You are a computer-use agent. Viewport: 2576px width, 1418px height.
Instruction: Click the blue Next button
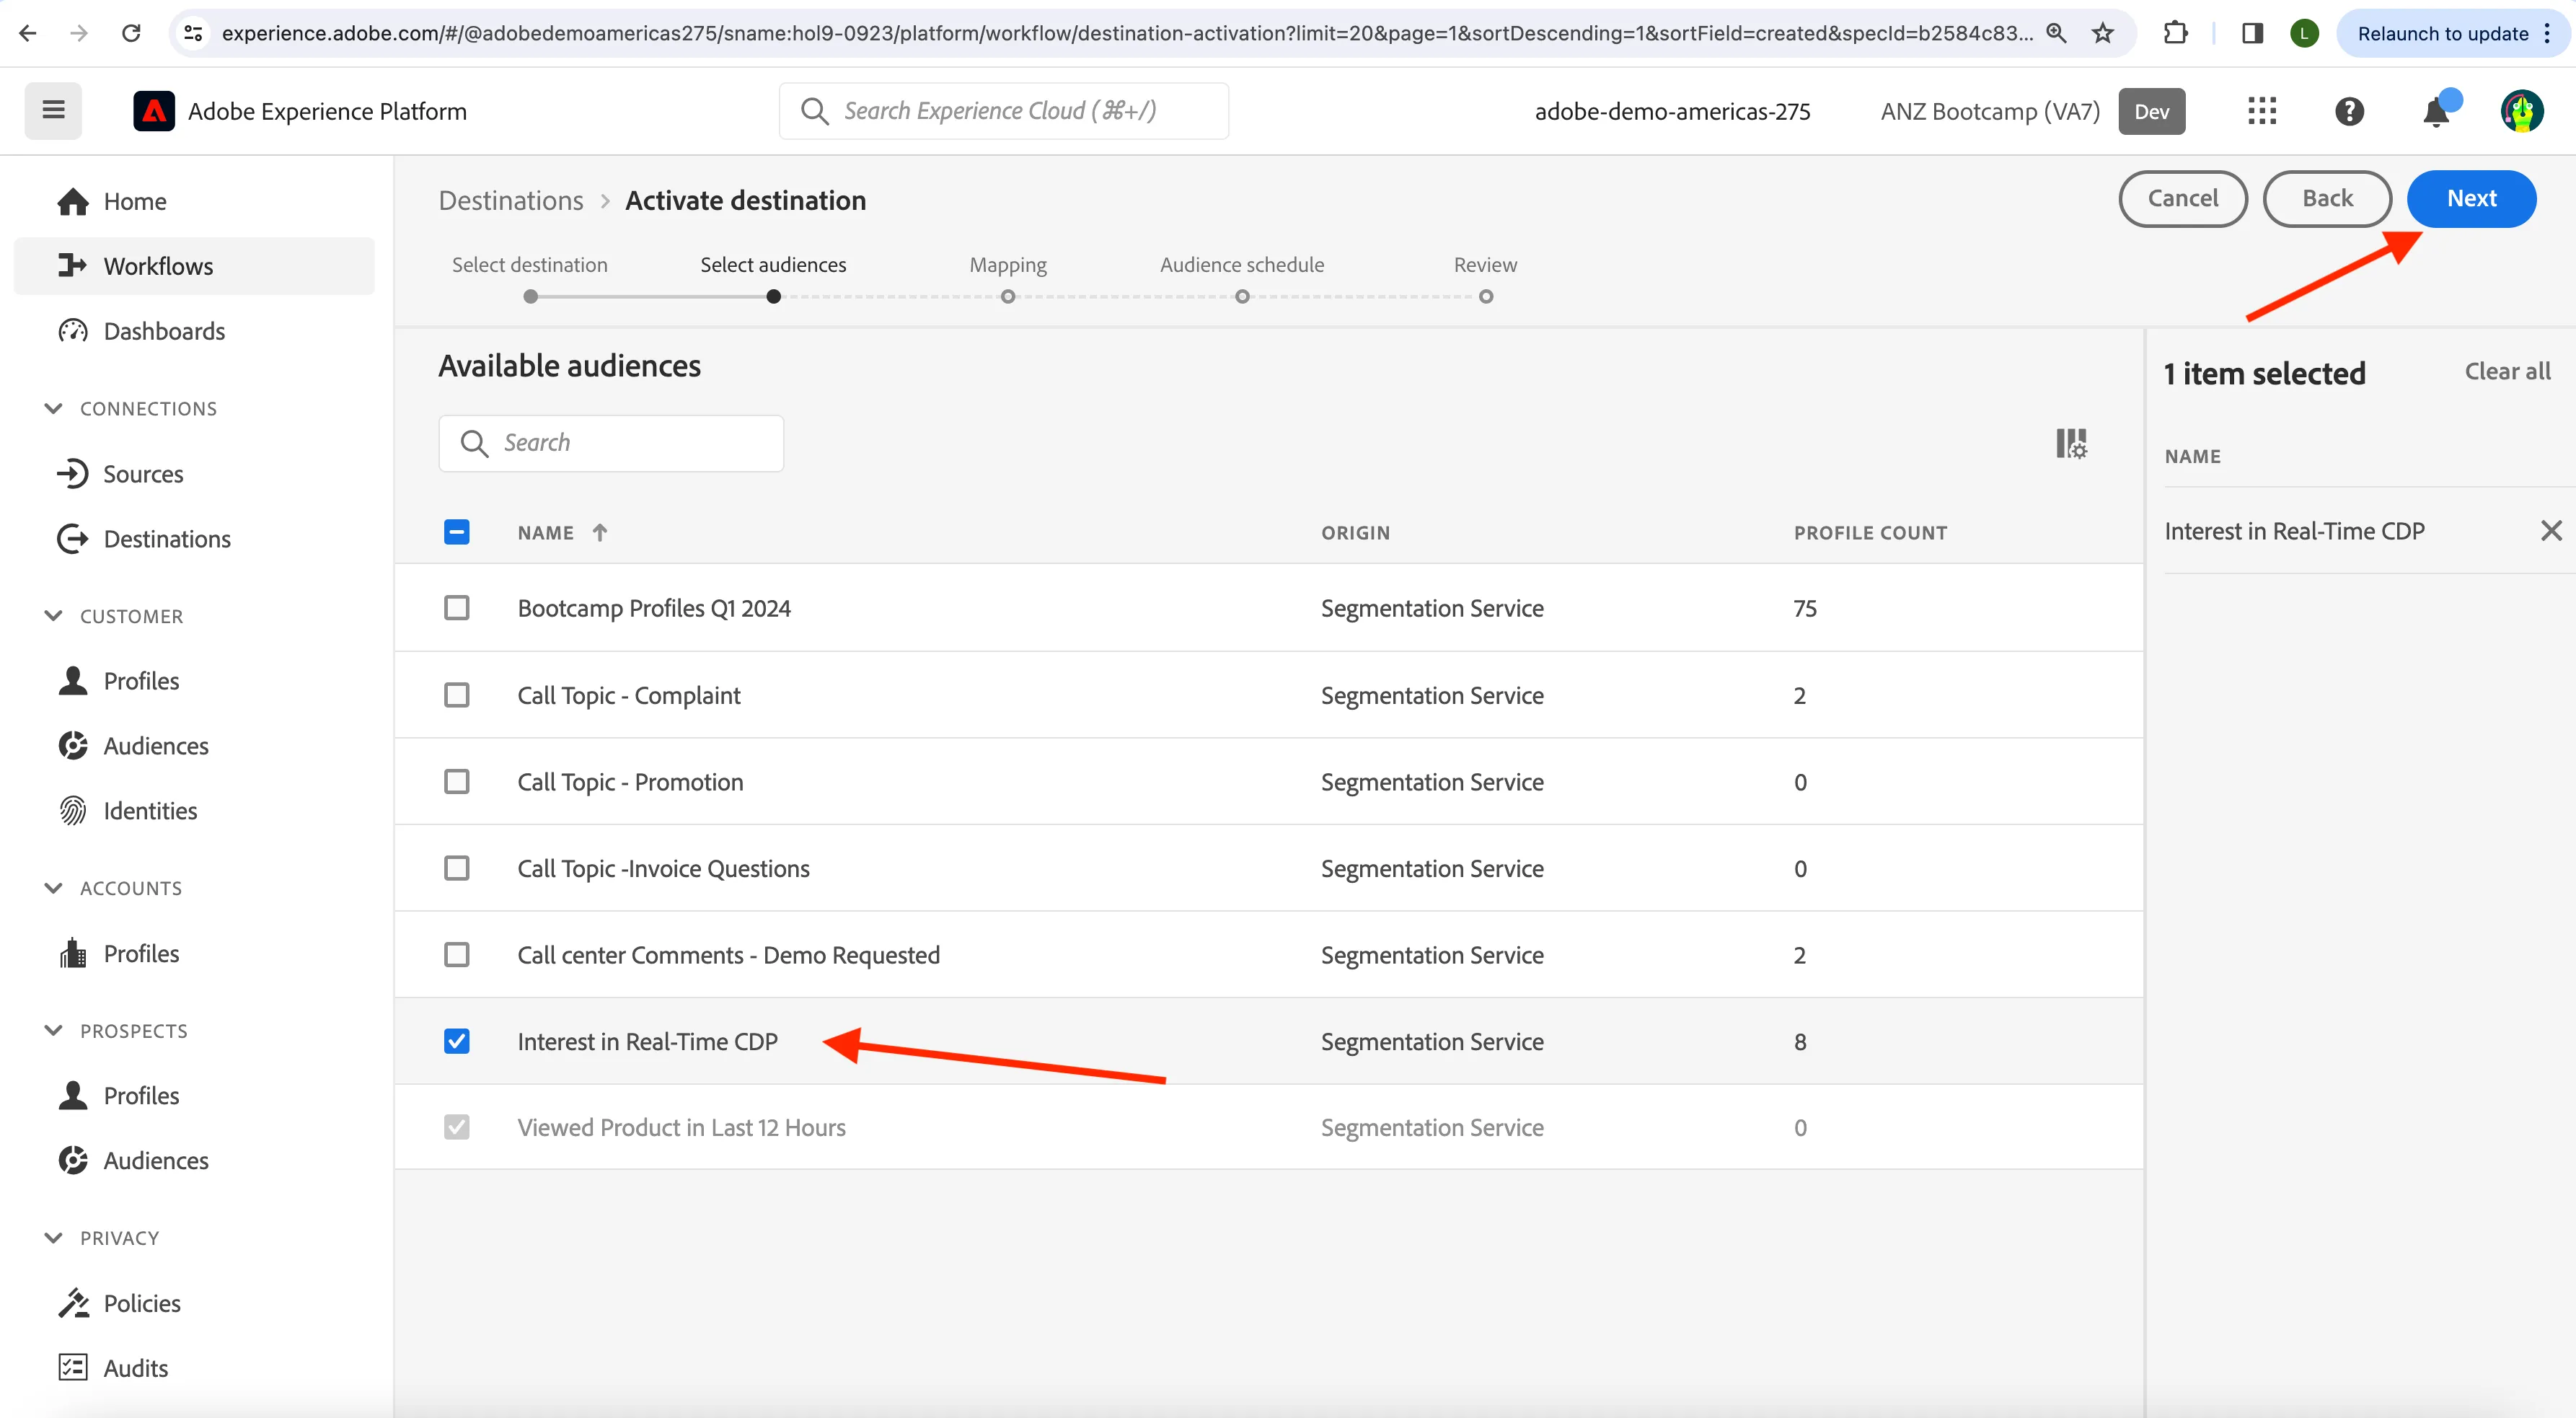[x=2471, y=199]
